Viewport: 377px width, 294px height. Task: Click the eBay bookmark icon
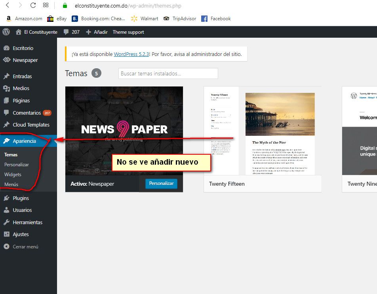click(50, 19)
